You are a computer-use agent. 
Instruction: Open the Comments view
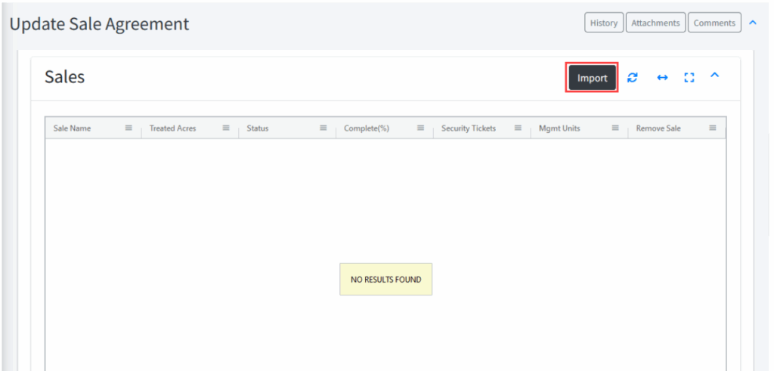[714, 23]
